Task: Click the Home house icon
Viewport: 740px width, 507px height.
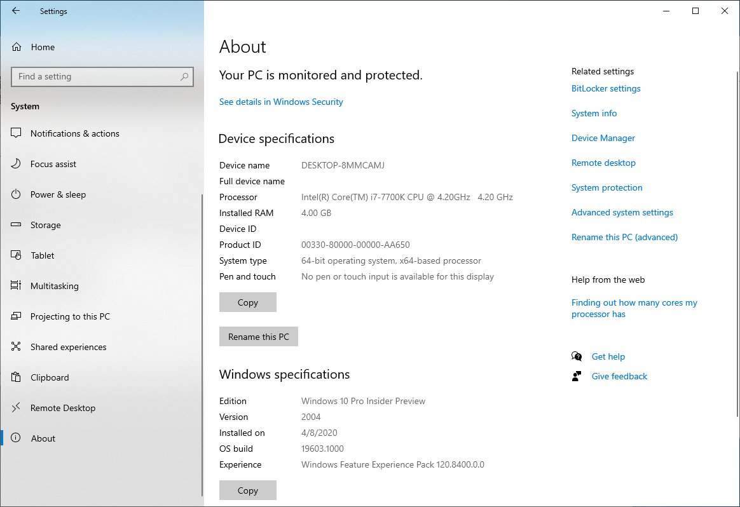Action: tap(17, 46)
